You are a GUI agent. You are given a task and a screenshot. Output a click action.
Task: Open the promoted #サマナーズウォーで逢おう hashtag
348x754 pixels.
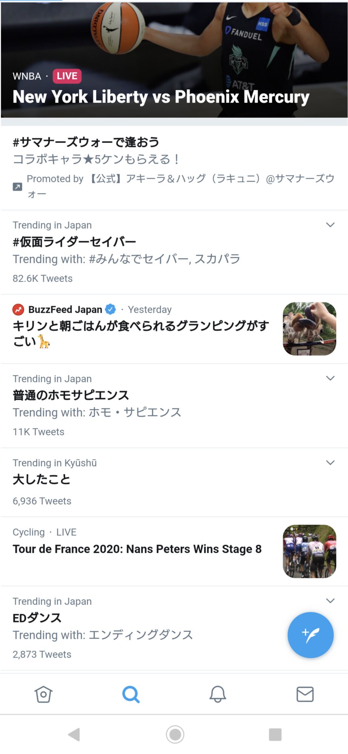pyautogui.click(x=86, y=143)
